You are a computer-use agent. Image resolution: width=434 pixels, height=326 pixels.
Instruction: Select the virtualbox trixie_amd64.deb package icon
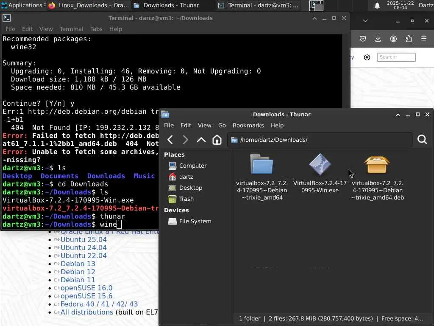[377, 165]
